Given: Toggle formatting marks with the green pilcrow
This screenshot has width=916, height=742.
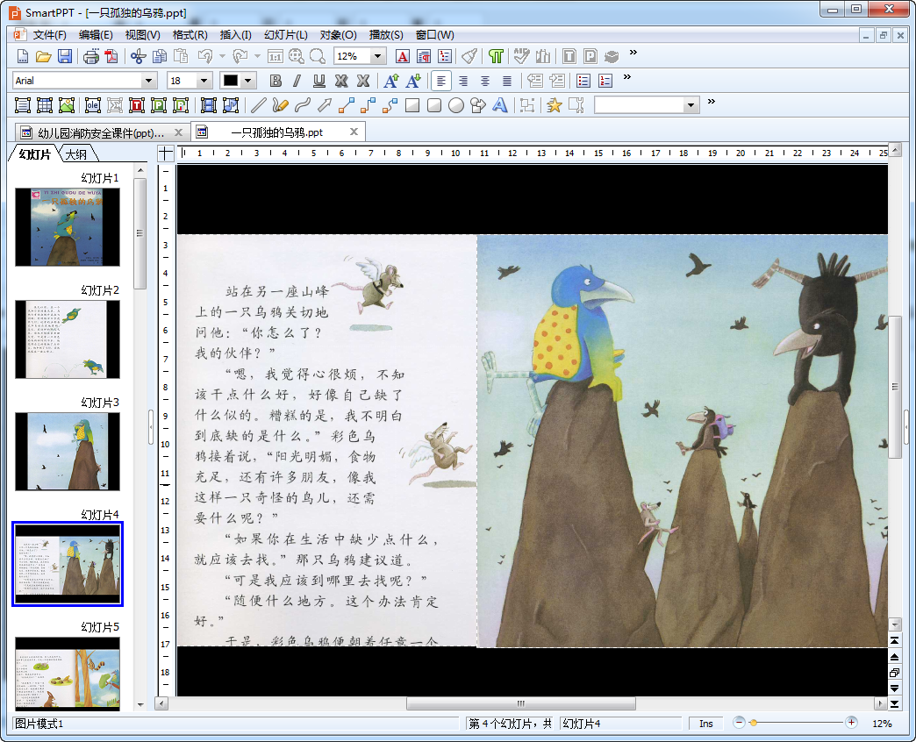Looking at the screenshot, I should tap(497, 56).
